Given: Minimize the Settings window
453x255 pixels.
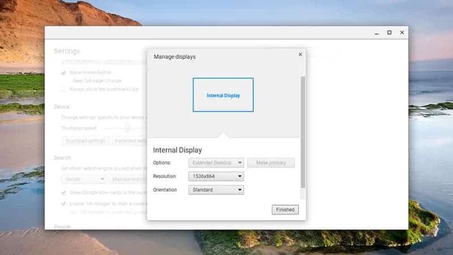Looking at the screenshot, I should 376,33.
